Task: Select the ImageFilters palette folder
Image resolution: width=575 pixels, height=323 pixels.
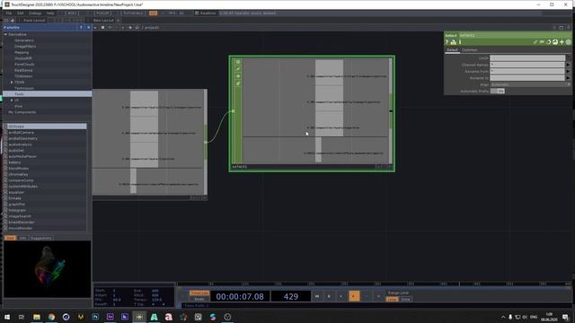Action: [x=25, y=47]
